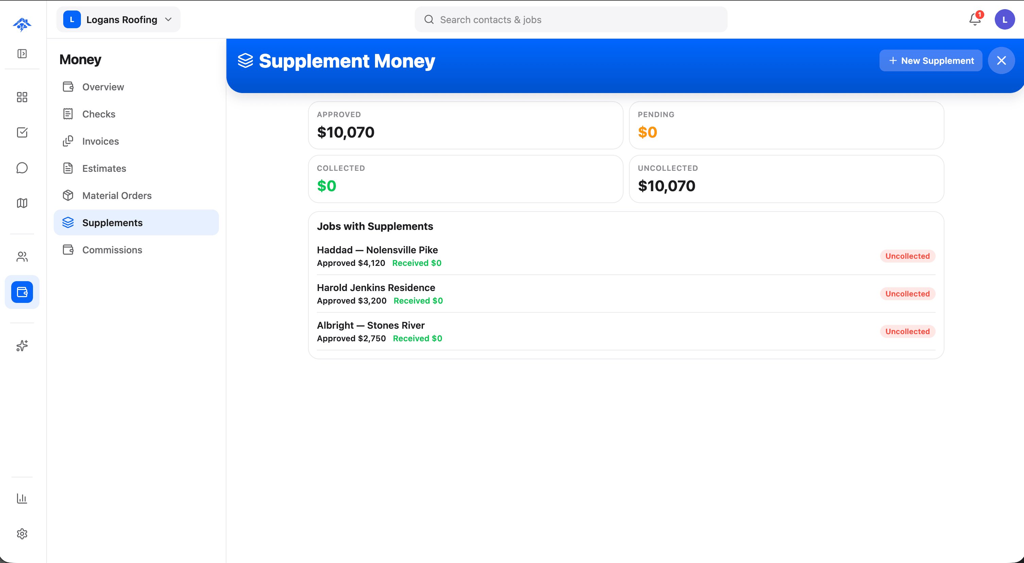1024x563 pixels.
Task: Click Received $0 on Albright row
Action: pos(417,338)
